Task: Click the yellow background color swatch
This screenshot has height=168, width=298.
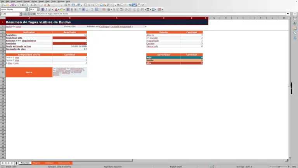Action: coord(61,9)
